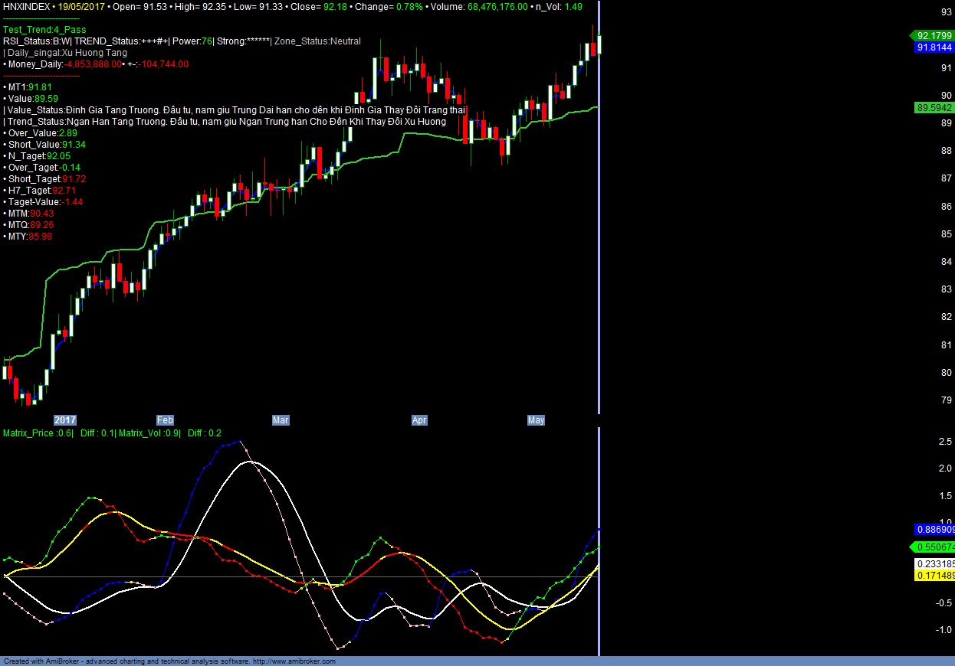955x666 pixels.
Task: Click the H7_Taget value line
Action: (x=41, y=191)
